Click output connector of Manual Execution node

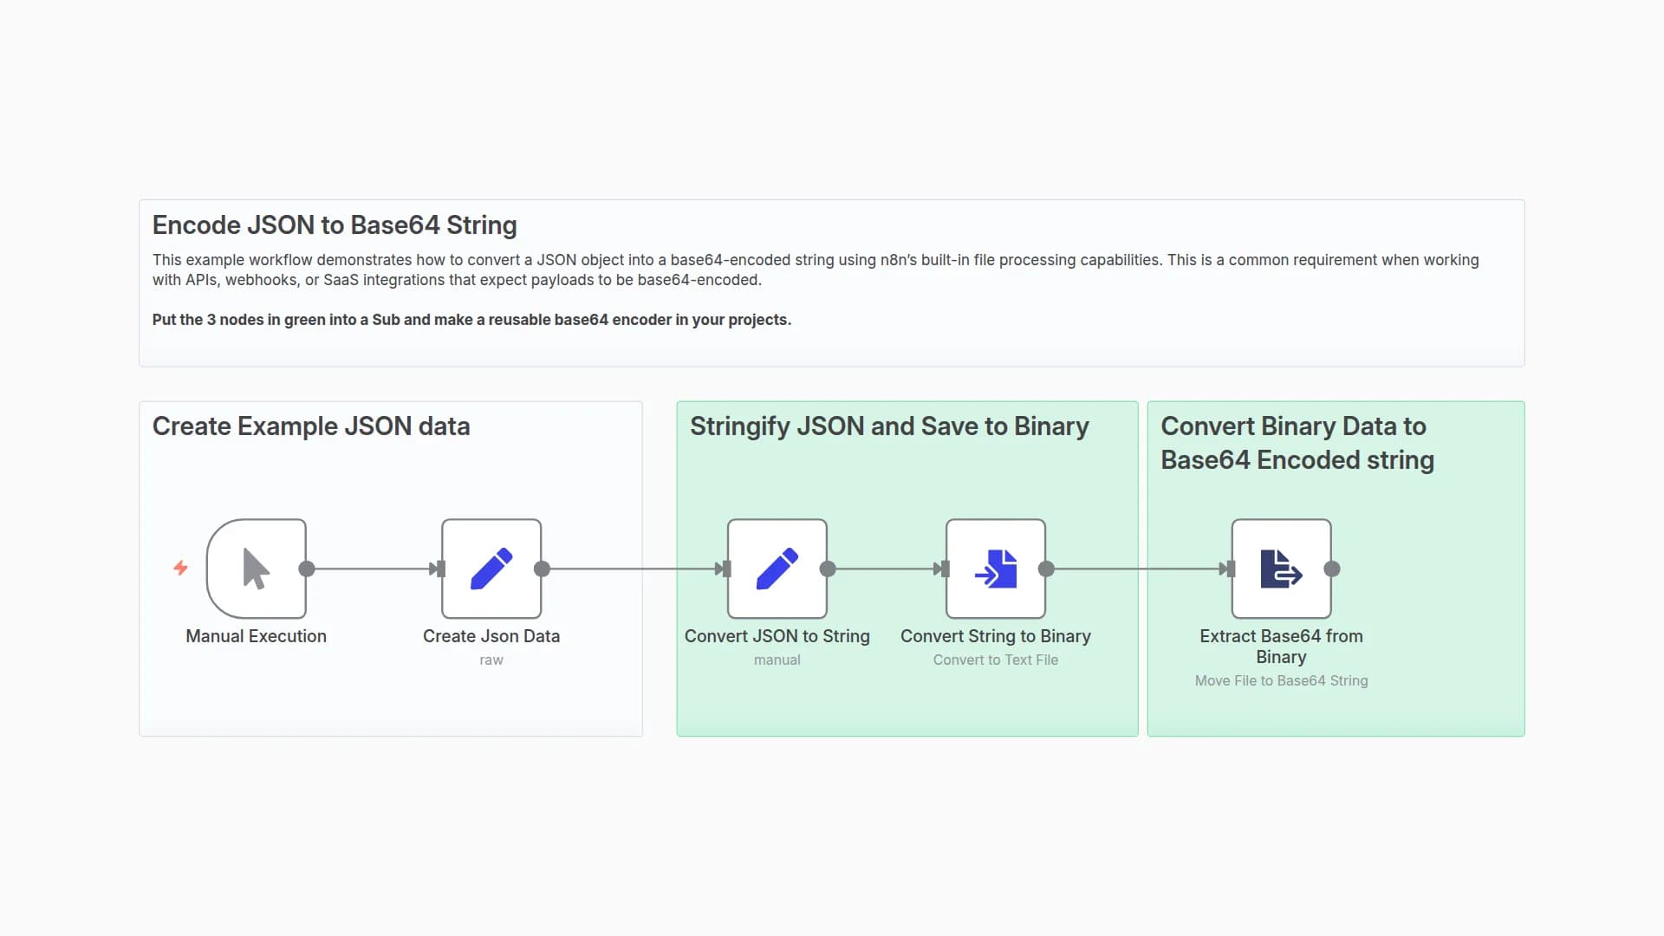(307, 569)
